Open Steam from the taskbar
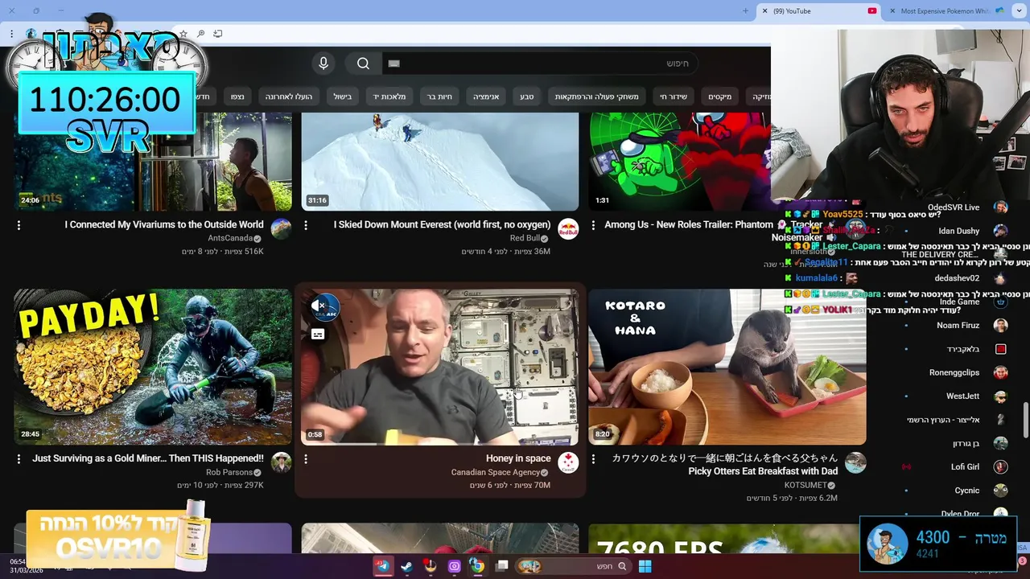 [406, 566]
